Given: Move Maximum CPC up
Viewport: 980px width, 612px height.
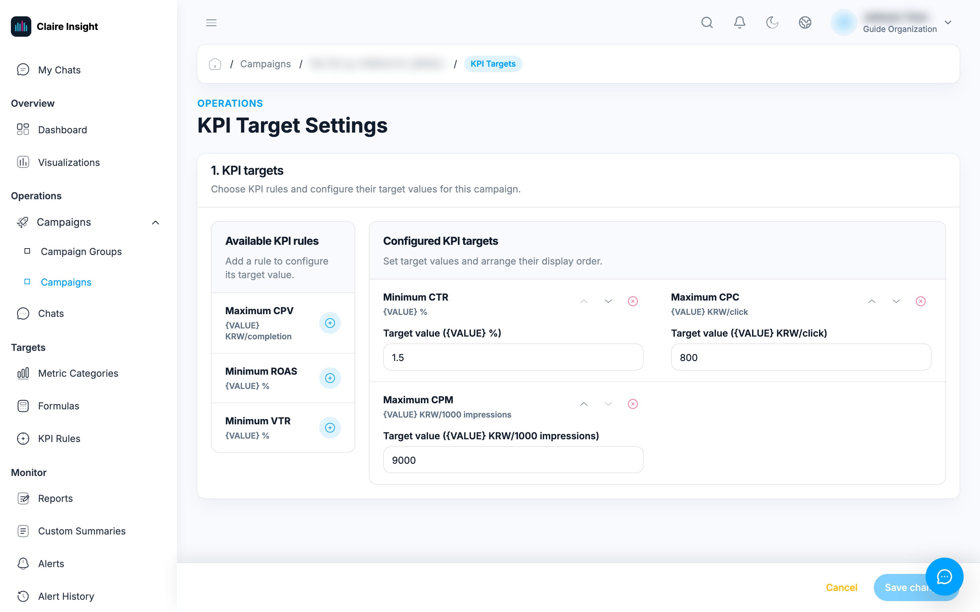Looking at the screenshot, I should coord(871,301).
